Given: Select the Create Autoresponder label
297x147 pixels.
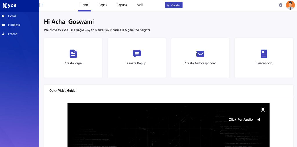Looking at the screenshot, I should coord(200,63).
